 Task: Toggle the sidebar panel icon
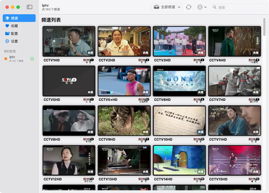point(30,7)
